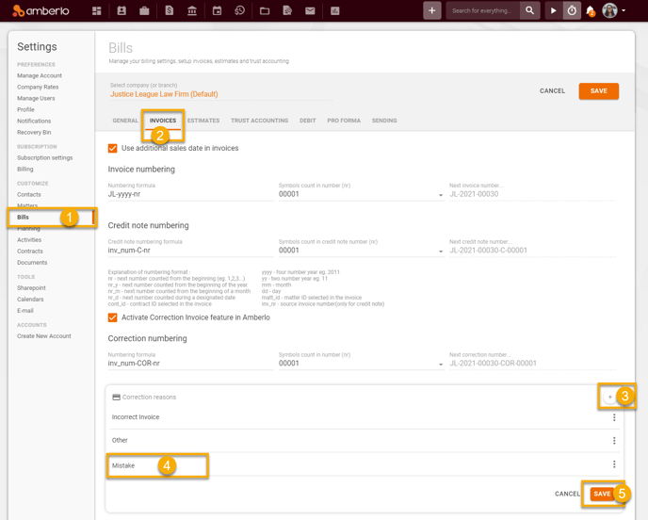The image size is (648, 520).
Task: Open the email envelope icon in top bar
Action: pos(310,11)
